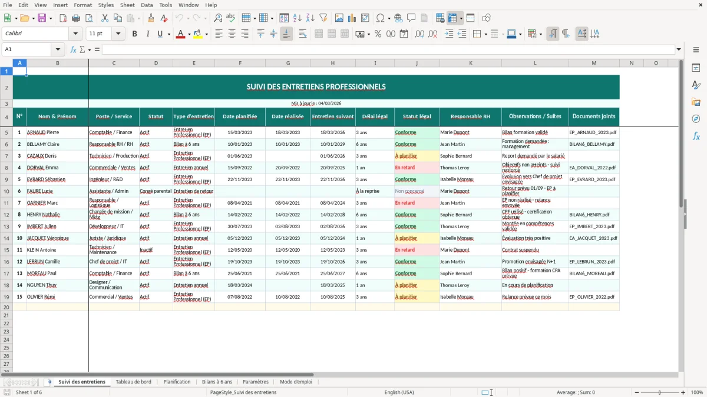Sort ascending A to Z icon

point(298,18)
